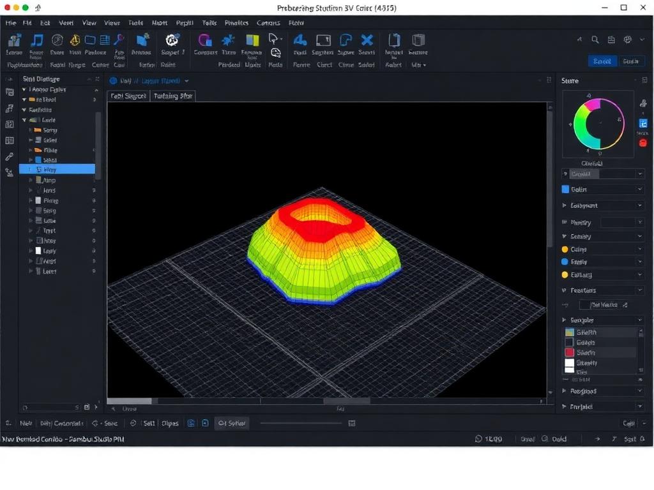Expand the Reegiped section
The width and height of the screenshot is (654, 490).
pyautogui.click(x=565, y=391)
